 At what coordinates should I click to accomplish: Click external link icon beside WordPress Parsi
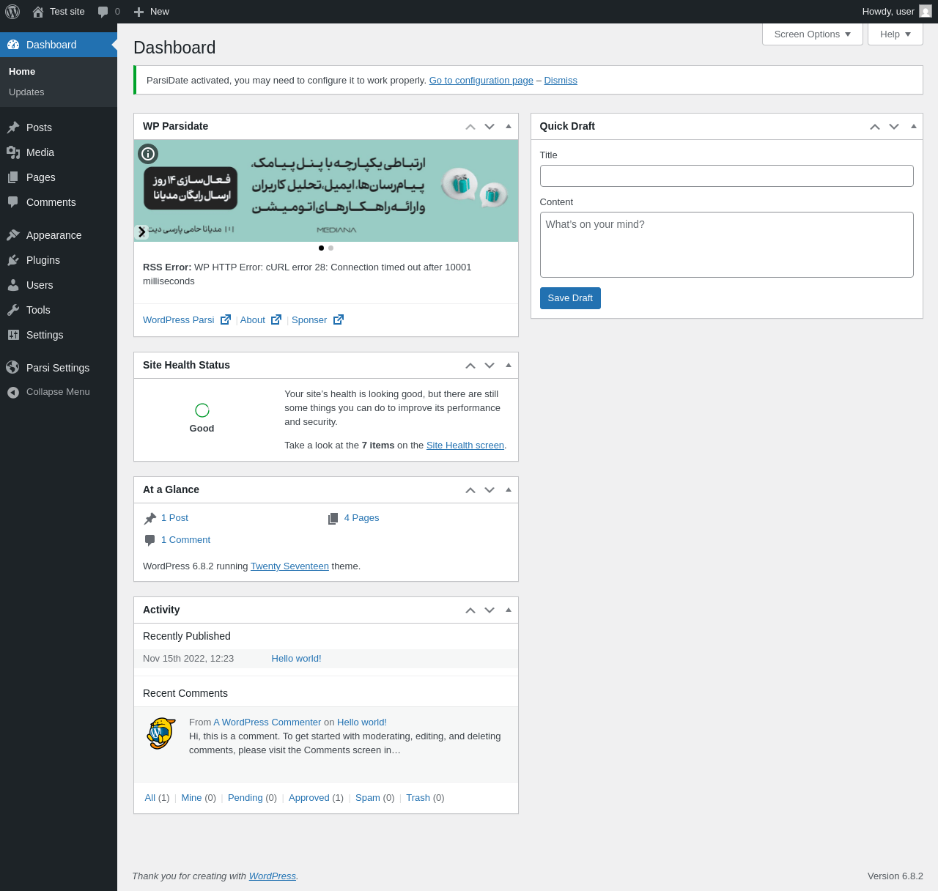(226, 319)
